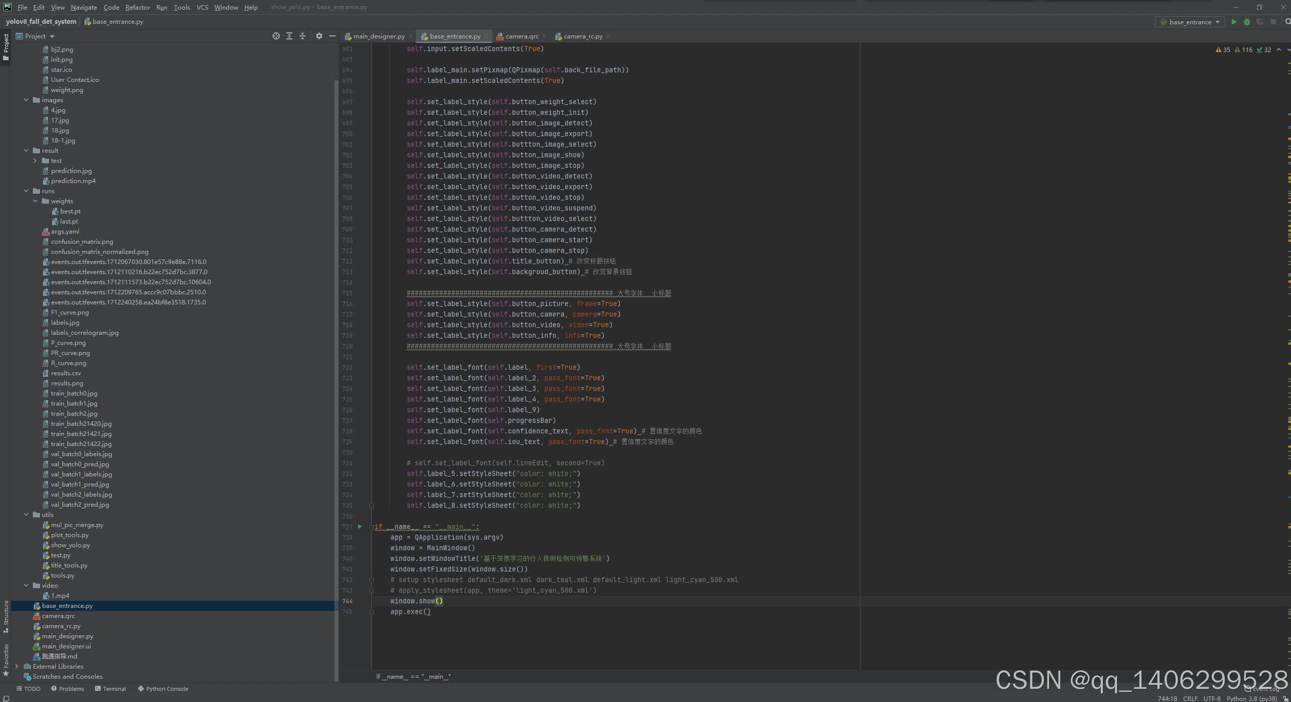Collapse the runs folder
Image resolution: width=1291 pixels, height=702 pixels.
click(x=26, y=191)
